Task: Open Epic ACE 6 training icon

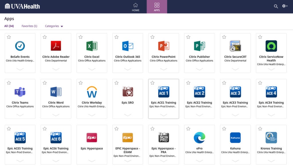Action: click(x=56, y=137)
